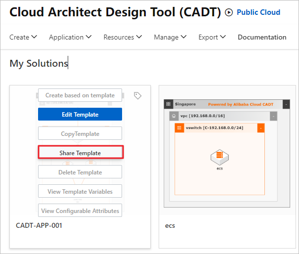299x254 pixels.
Task: Click View Template Variables button
Action: (80, 191)
